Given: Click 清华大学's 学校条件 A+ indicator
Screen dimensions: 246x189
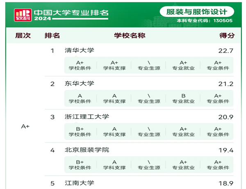Looking at the screenshot, I should pos(80,66).
